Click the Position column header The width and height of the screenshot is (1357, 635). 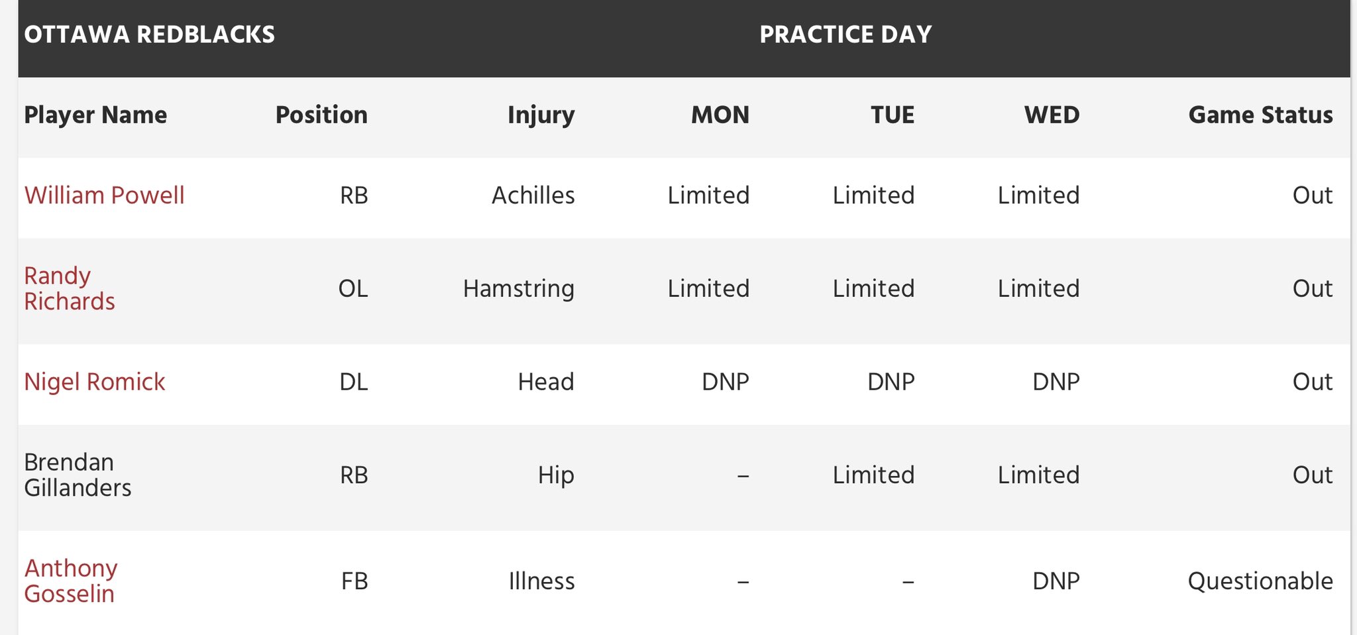[x=321, y=115]
